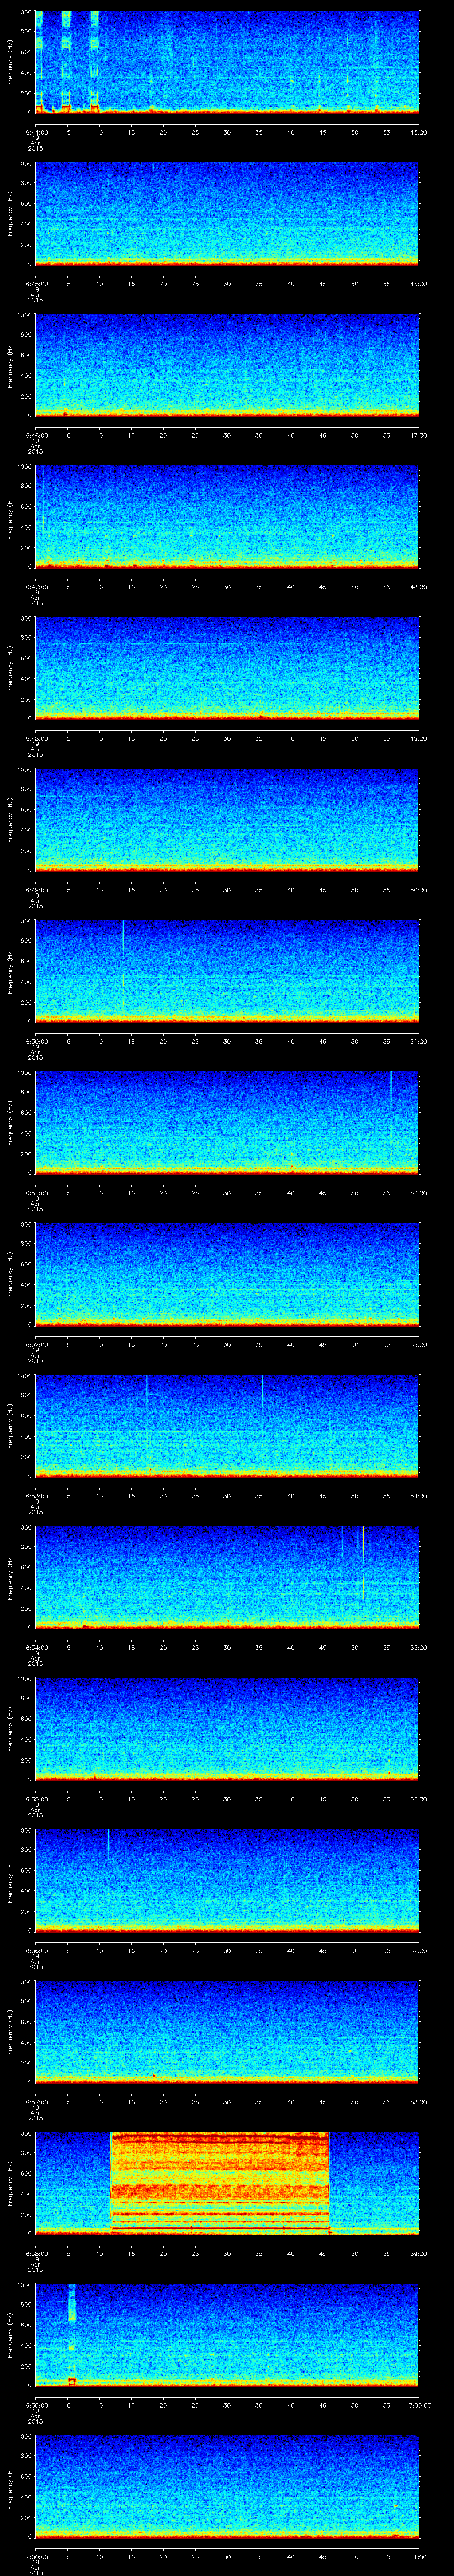Click the 6:48:00 start time label
This screenshot has height=2576, width=454.
click(x=36, y=738)
